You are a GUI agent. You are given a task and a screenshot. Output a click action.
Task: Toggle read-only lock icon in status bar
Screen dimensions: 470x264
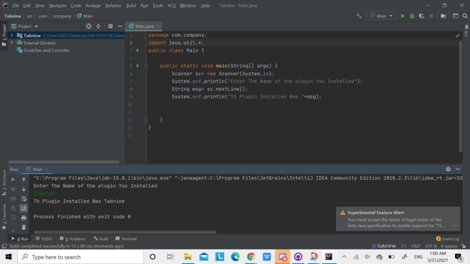tap(464, 246)
